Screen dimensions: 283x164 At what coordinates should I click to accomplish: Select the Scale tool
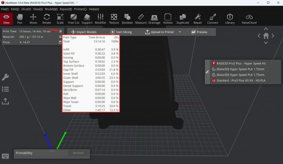tap(60, 19)
